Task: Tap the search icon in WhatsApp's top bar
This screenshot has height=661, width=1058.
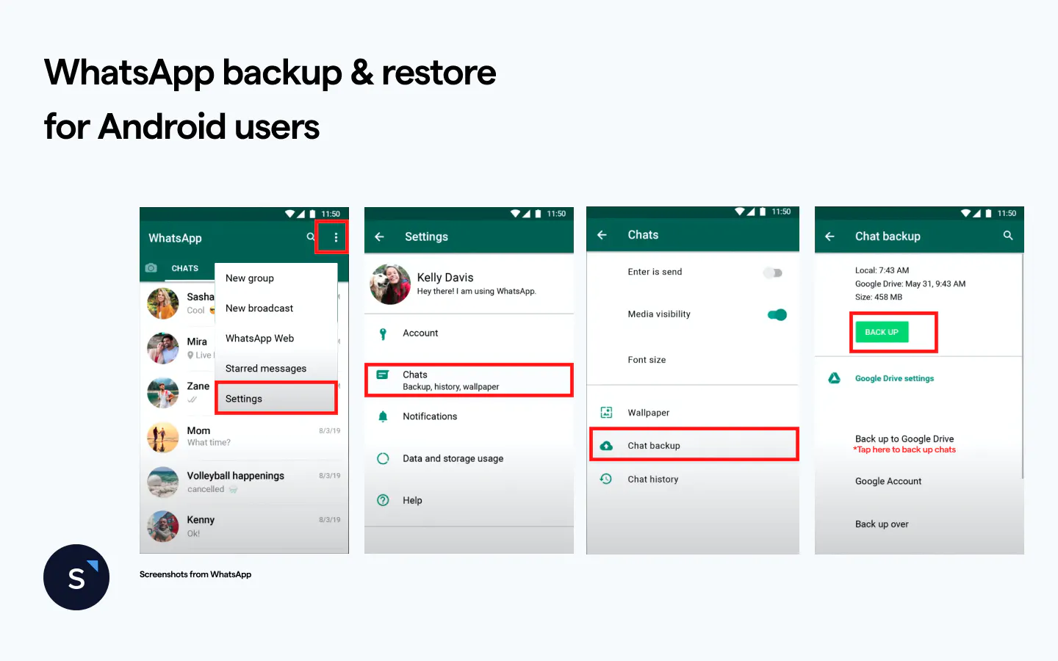Action: [x=311, y=237]
